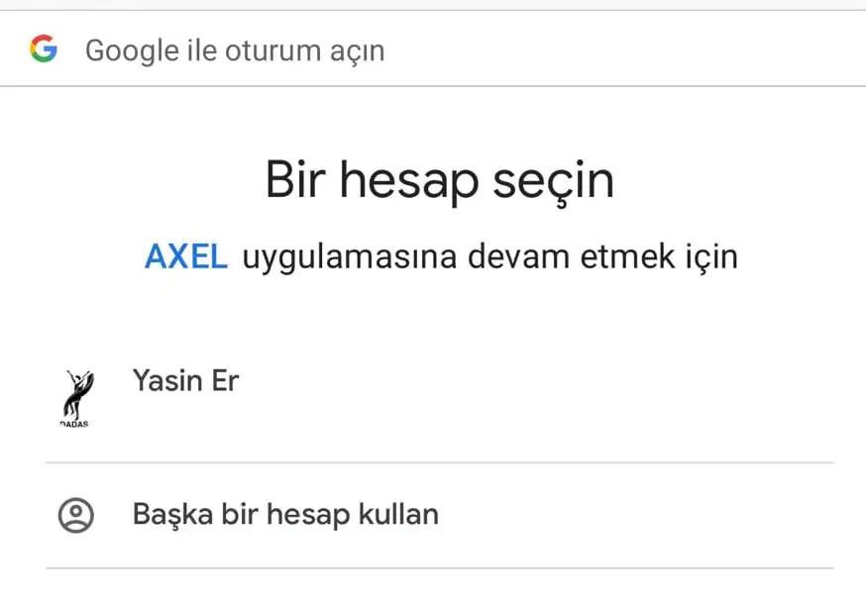This screenshot has width=866, height=603.
Task: Click the word "Bir" in the main heading
Action: point(291,181)
